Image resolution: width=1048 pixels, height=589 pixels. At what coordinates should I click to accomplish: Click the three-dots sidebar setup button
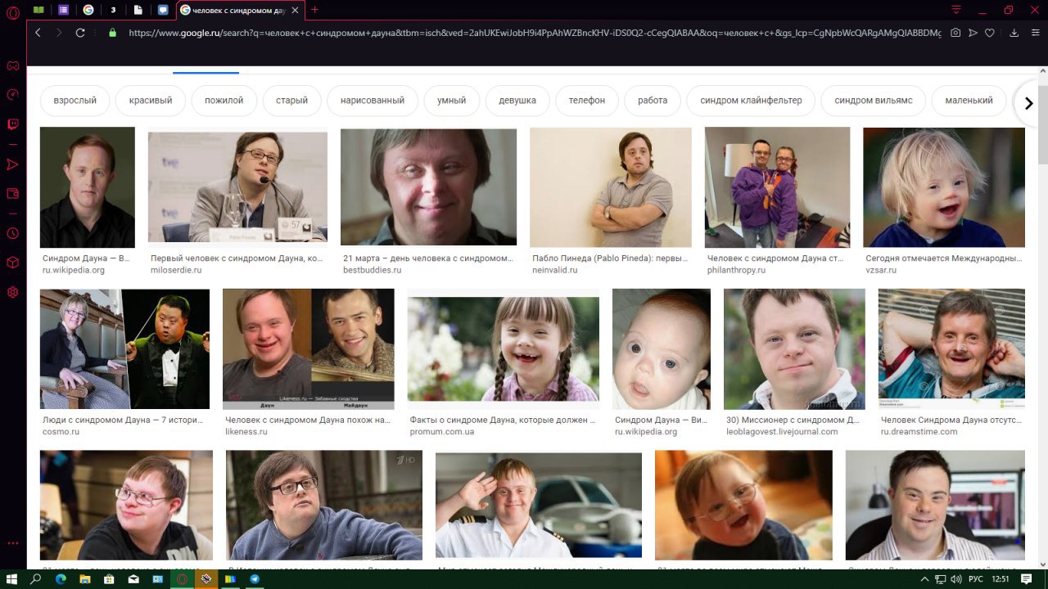tap(12, 543)
